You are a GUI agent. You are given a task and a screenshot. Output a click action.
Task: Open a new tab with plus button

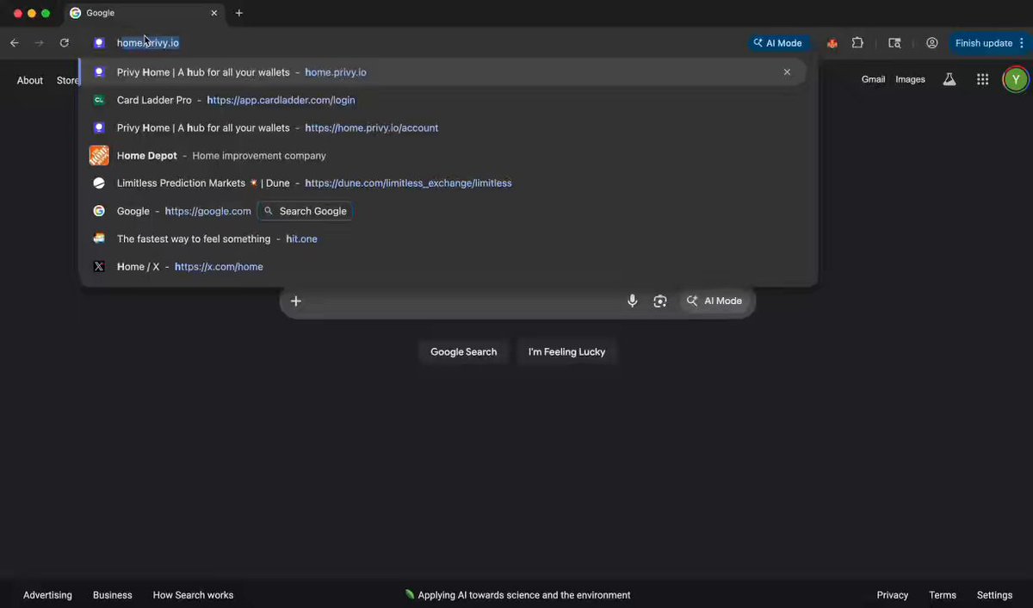(239, 13)
